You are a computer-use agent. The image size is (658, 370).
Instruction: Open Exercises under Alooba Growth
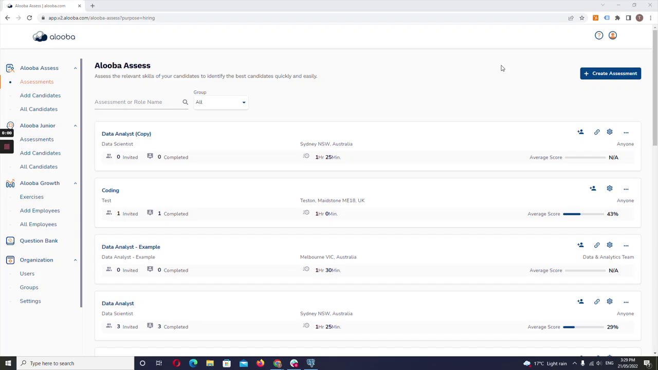click(31, 197)
